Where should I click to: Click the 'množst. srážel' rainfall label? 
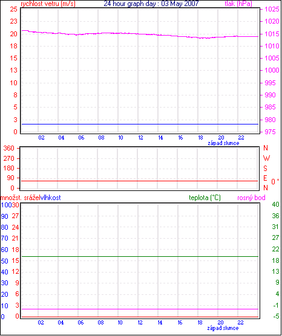click(21, 198)
